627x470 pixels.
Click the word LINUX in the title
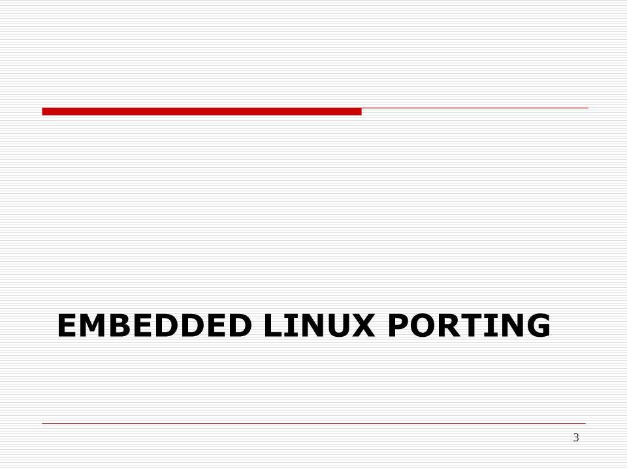[320, 325]
